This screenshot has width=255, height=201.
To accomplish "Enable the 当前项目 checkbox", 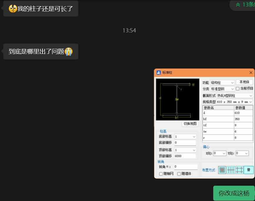I will point(238,89).
